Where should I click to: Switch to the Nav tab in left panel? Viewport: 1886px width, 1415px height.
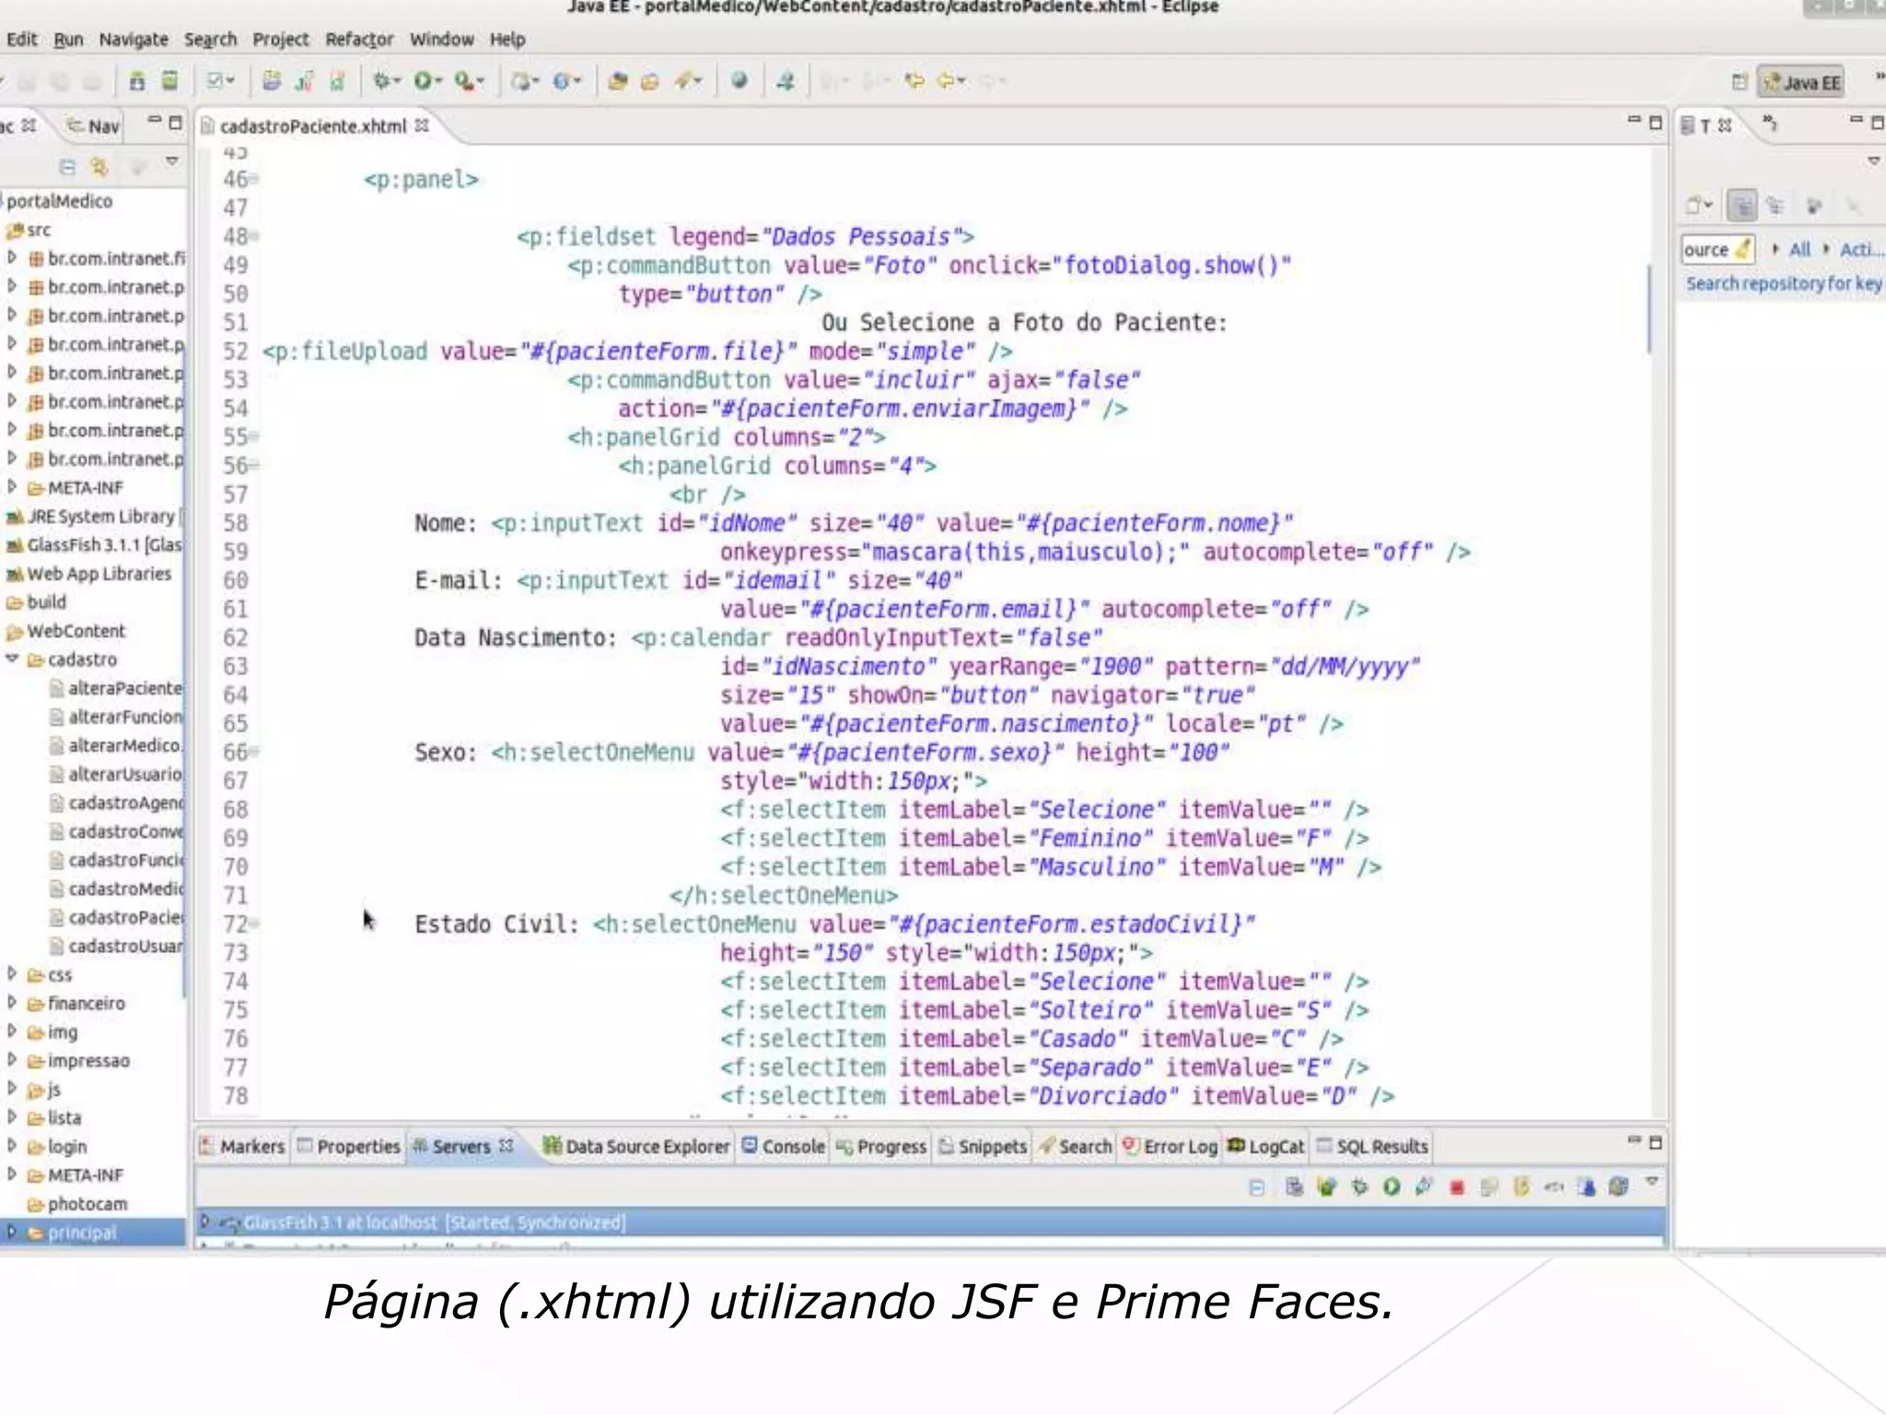coord(94,126)
